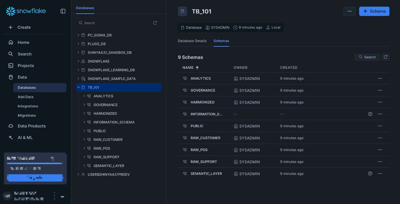The height and width of the screenshot is (204, 400).
Task: Focus the database explorer search field
Action: tap(114, 23)
